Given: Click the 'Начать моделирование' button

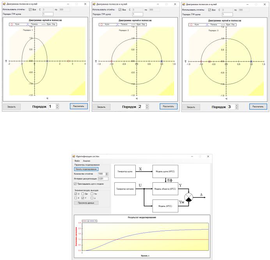Looking at the screenshot, I should [86, 169].
